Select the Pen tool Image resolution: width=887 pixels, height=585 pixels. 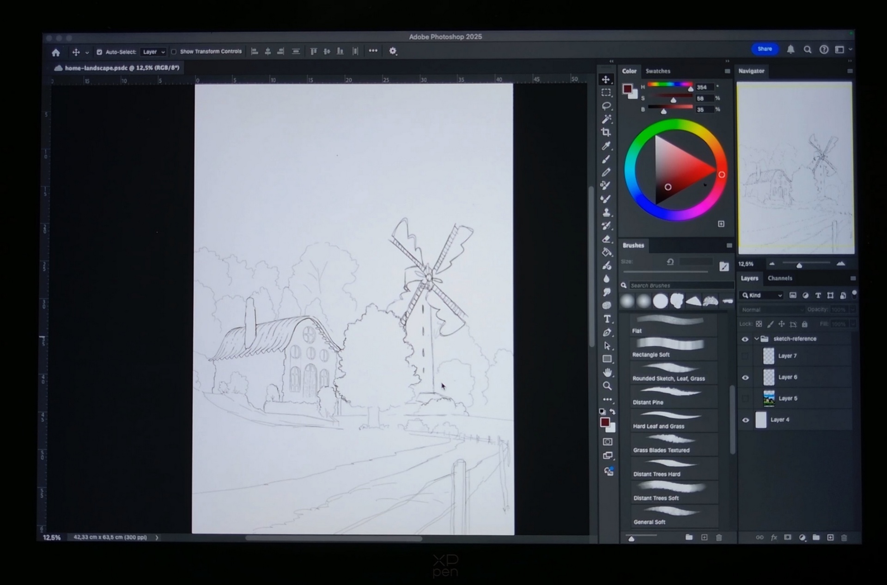[x=607, y=333]
